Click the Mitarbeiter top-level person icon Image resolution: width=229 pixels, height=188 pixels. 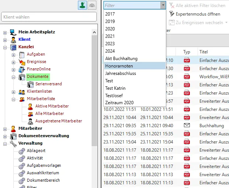(x=13, y=129)
